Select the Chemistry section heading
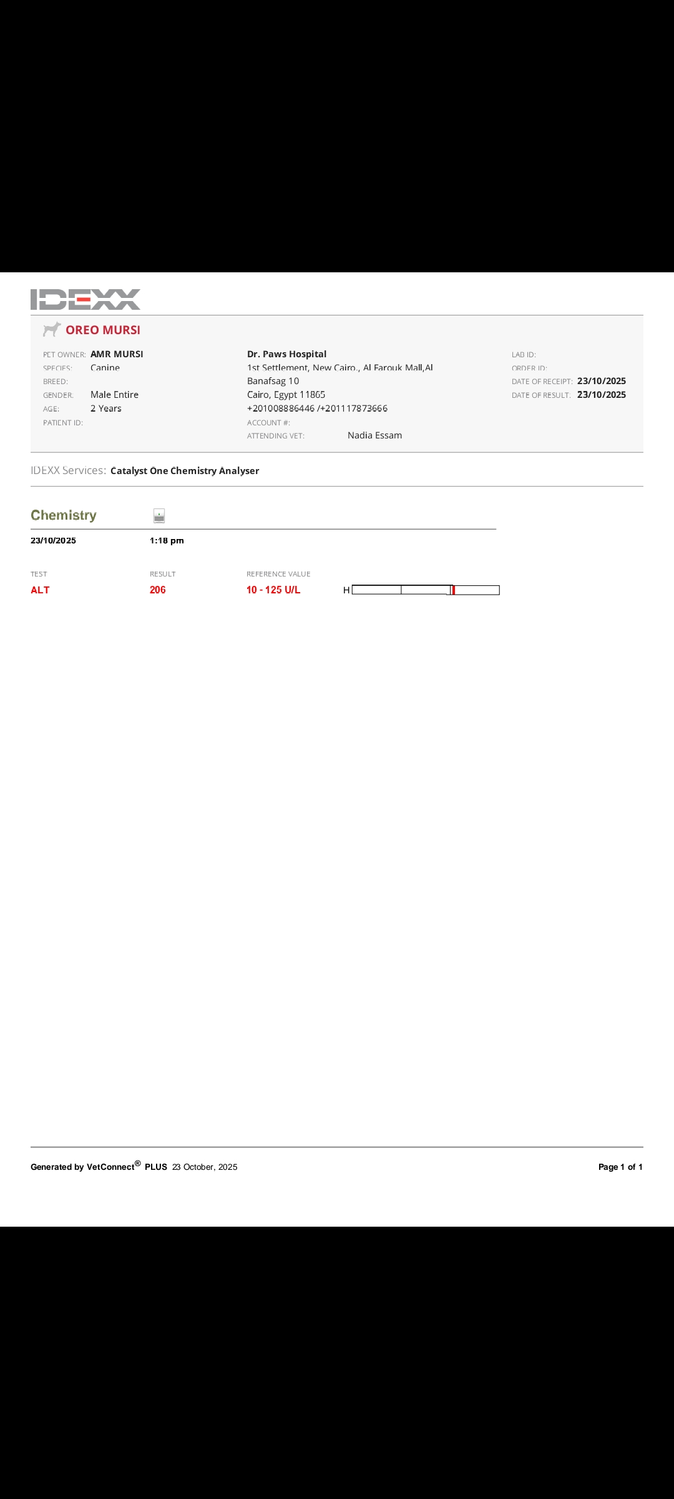This screenshot has height=1499, width=674. pyautogui.click(x=64, y=515)
